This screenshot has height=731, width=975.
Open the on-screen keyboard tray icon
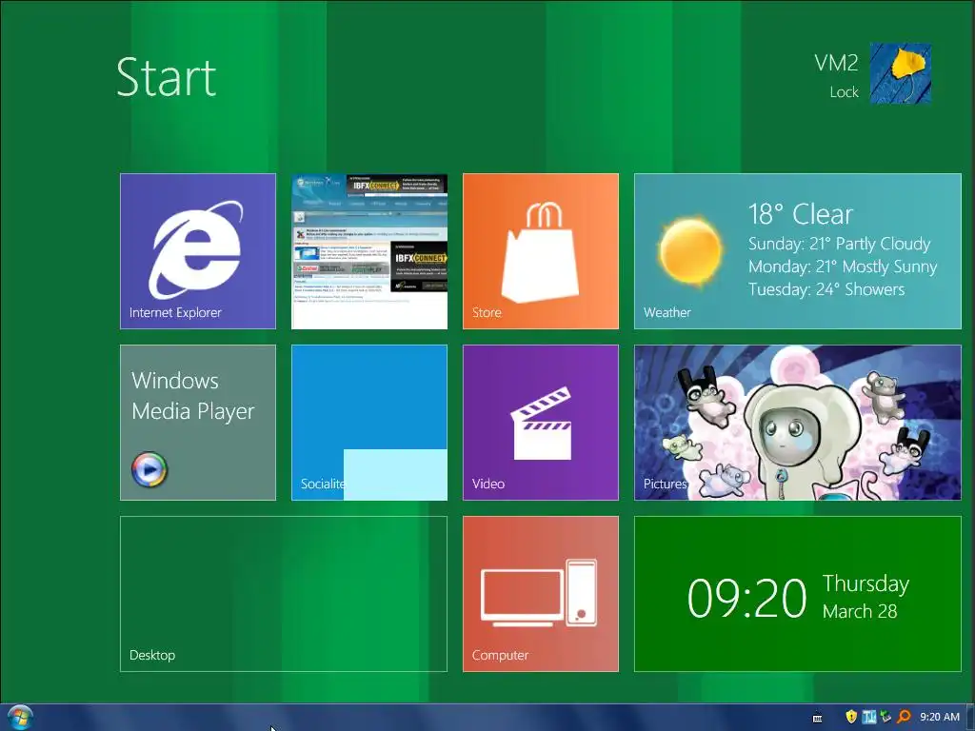[818, 718]
